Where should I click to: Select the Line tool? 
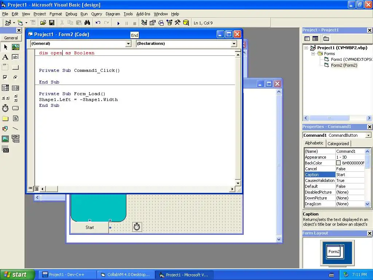click(16, 129)
